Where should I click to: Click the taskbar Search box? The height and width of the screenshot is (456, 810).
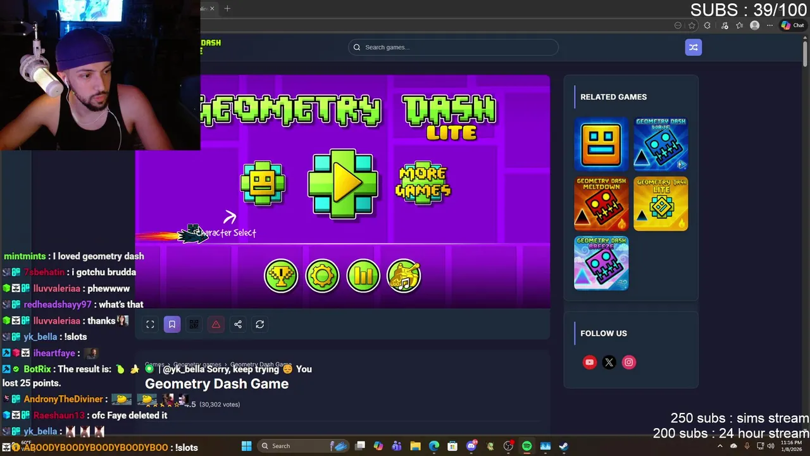pyautogui.click(x=303, y=446)
